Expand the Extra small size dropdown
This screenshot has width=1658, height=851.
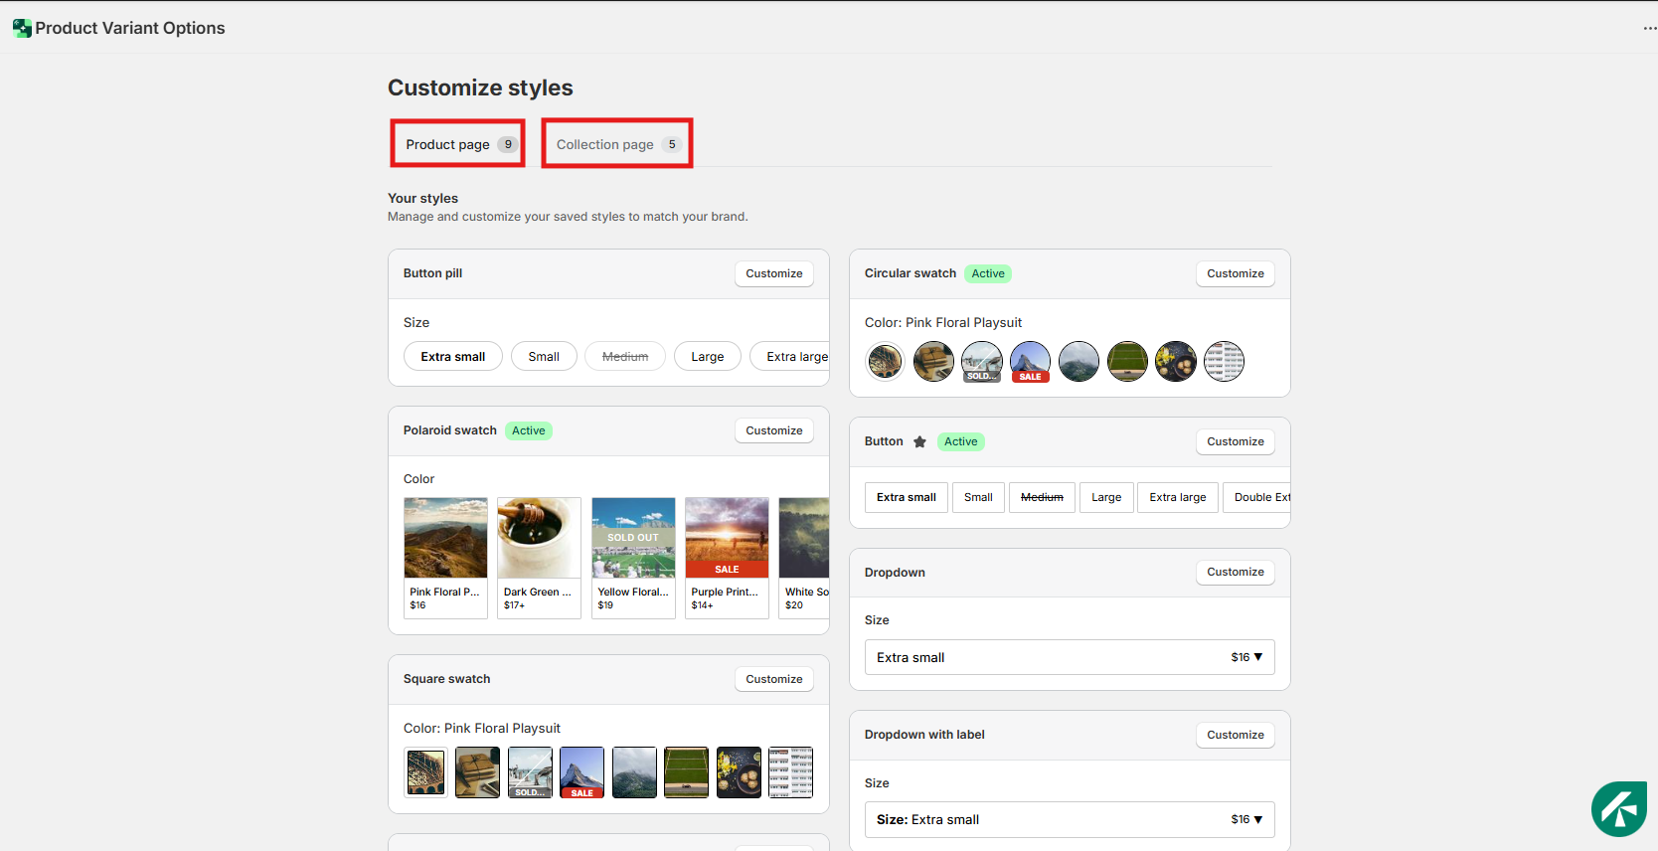[x=1069, y=657]
